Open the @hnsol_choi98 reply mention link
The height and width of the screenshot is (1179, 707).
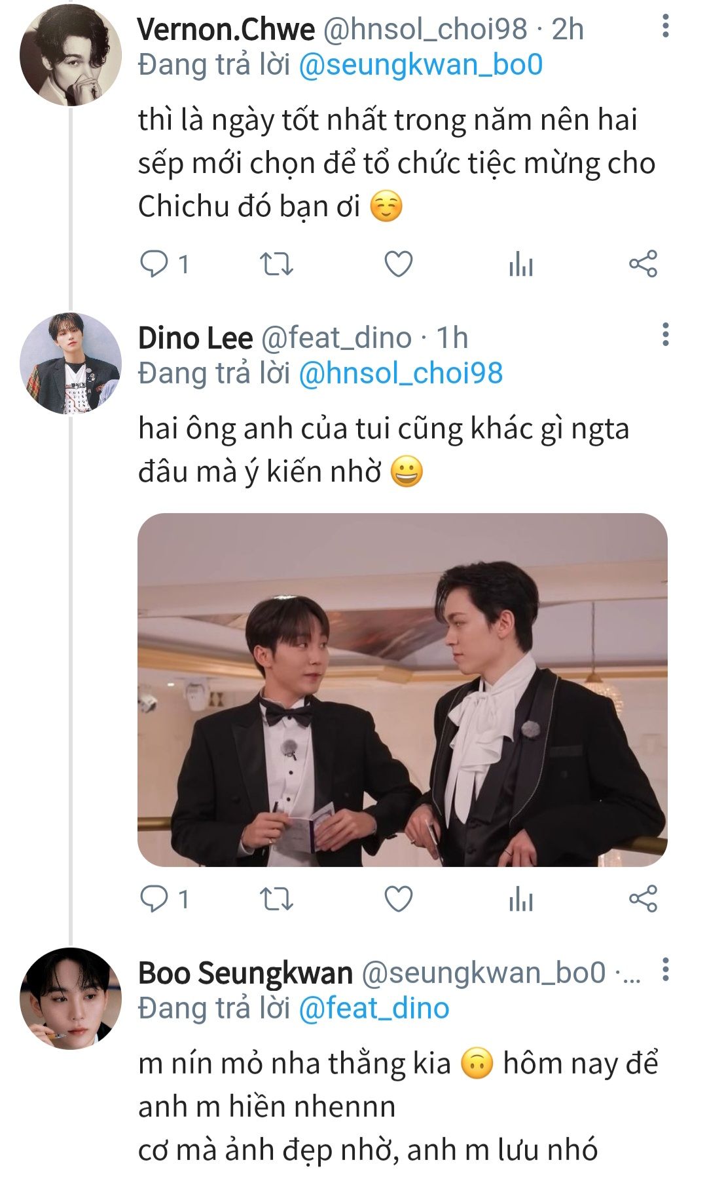(401, 373)
